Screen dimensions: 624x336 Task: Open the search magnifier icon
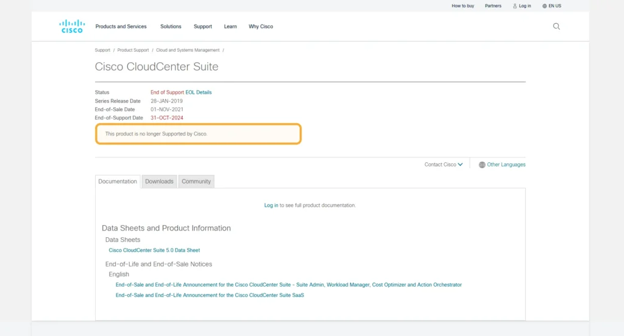coord(556,26)
